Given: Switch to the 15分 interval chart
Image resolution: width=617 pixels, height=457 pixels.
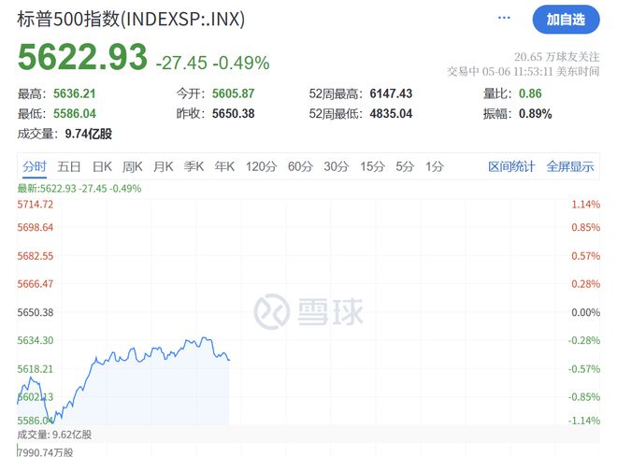Looking at the screenshot, I should coord(372,166).
